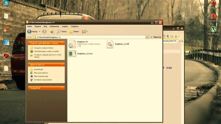The image size is (221, 124).
Task: Expand the address bar dropdown arrow
Action: pos(147,37)
